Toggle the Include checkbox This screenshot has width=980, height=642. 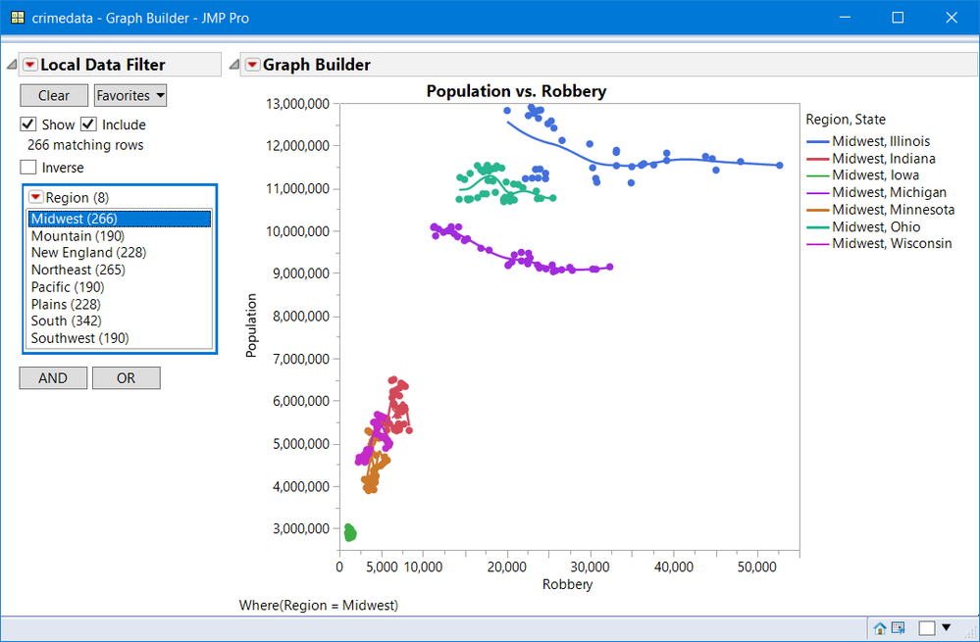click(88, 124)
